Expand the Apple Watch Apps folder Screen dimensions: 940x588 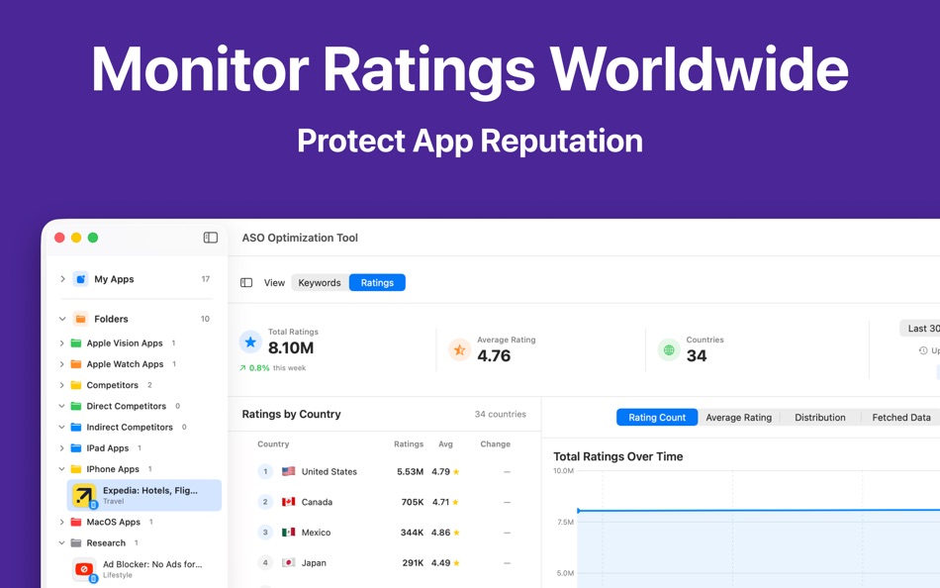coord(61,364)
